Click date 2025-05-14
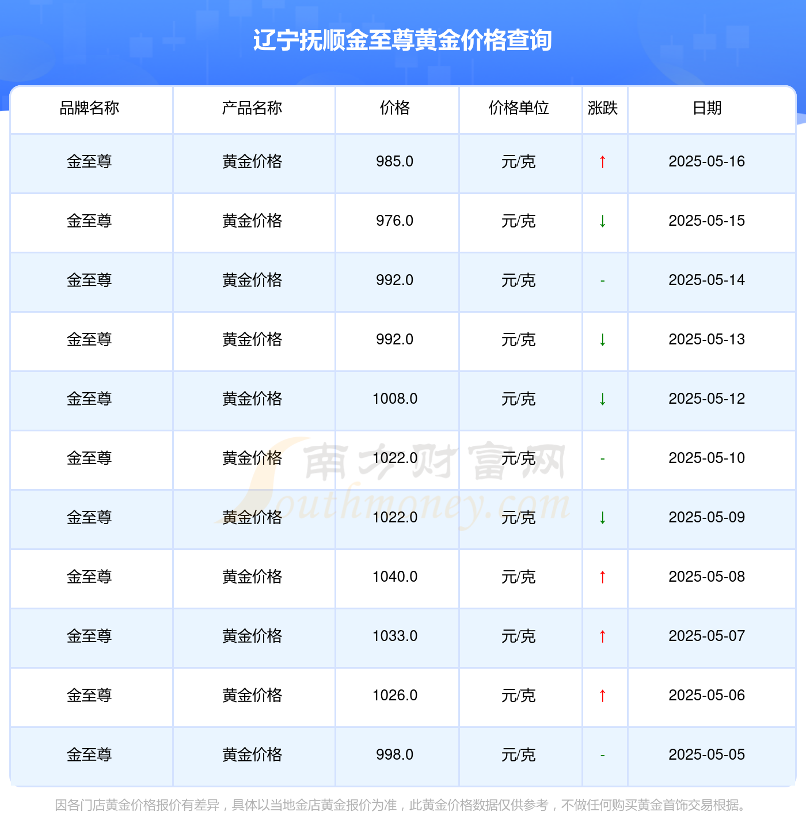 click(707, 280)
